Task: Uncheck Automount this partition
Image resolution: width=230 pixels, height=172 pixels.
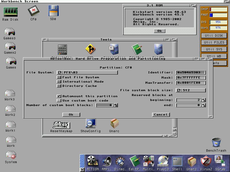Action: point(59,96)
